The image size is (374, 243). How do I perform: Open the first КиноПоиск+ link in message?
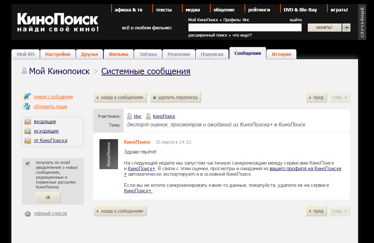142,169
